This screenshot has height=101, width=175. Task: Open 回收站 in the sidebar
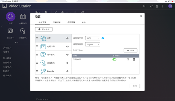[6, 71]
